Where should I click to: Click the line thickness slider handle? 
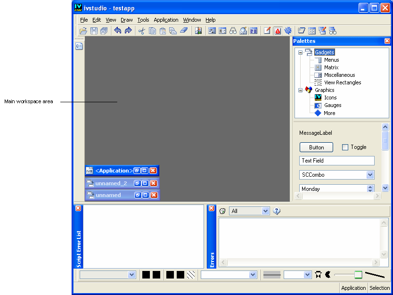pos(358,275)
